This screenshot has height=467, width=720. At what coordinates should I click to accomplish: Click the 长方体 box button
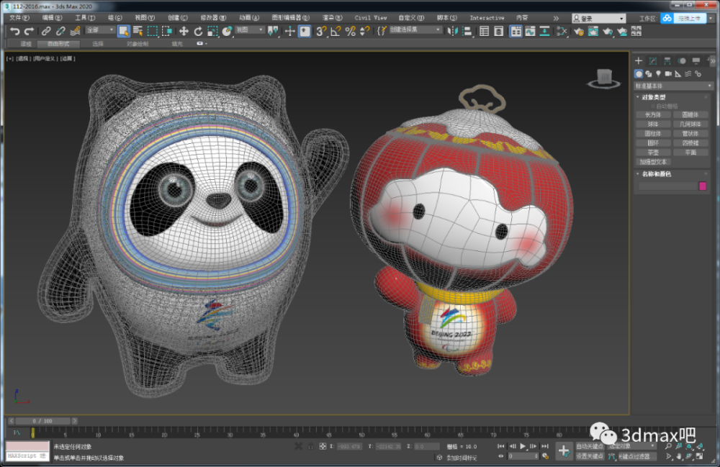tap(653, 114)
